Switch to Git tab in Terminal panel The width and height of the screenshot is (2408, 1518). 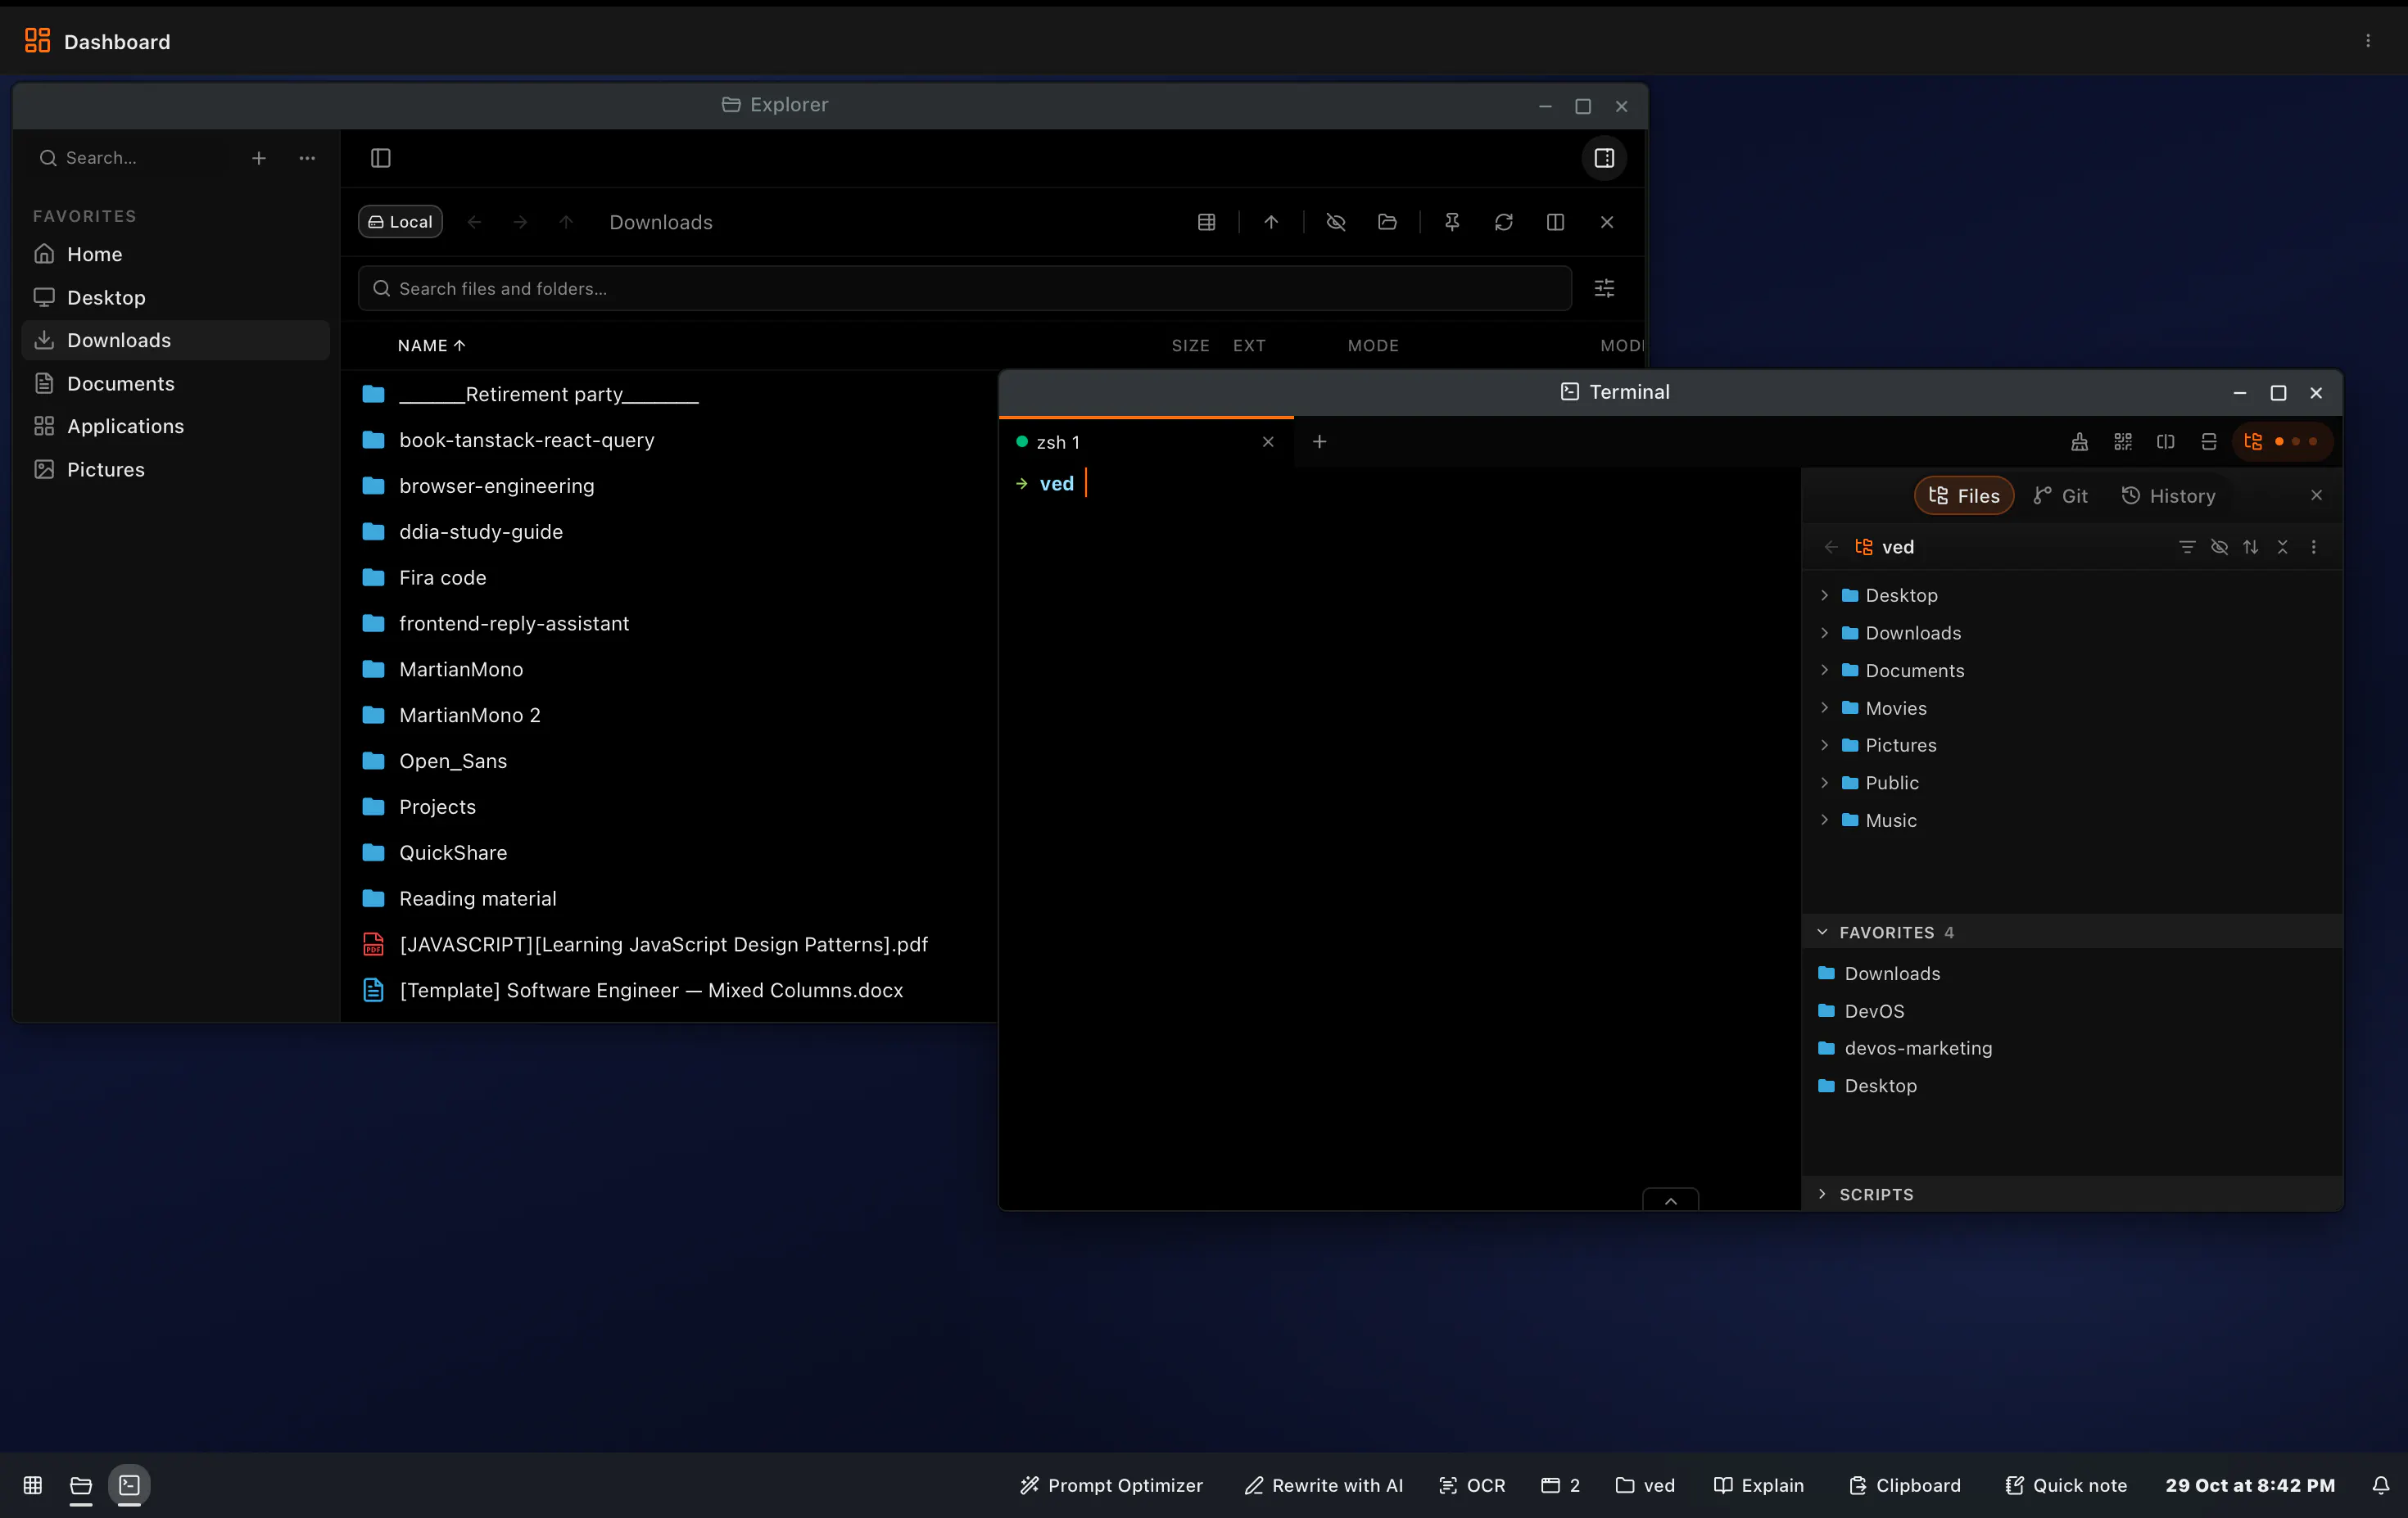(x=2061, y=495)
